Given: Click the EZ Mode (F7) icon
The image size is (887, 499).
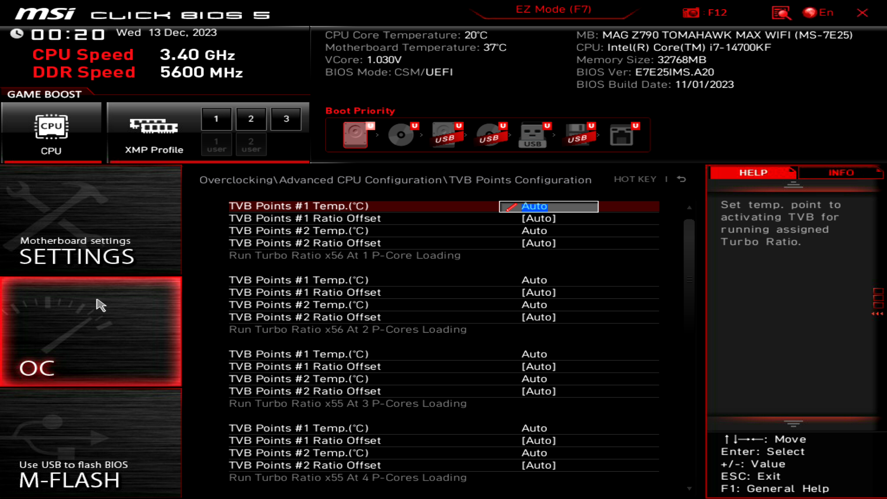Looking at the screenshot, I should 554,9.
